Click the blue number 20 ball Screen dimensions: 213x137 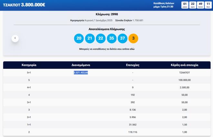[x=79, y=38]
